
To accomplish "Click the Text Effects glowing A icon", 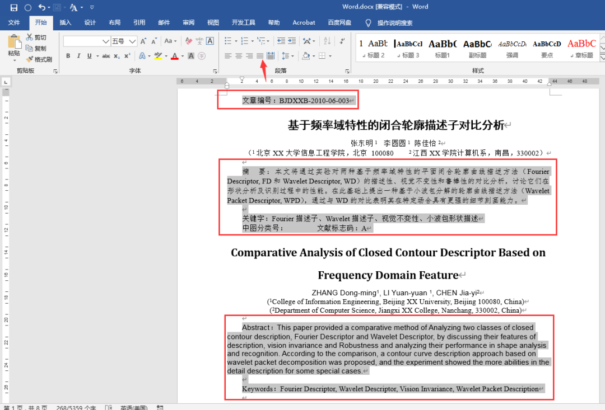I will [x=142, y=56].
